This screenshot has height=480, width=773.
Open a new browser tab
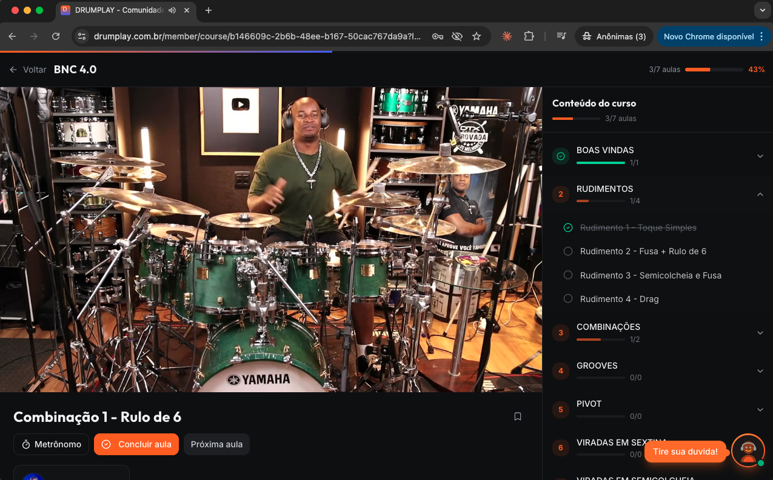[209, 10]
